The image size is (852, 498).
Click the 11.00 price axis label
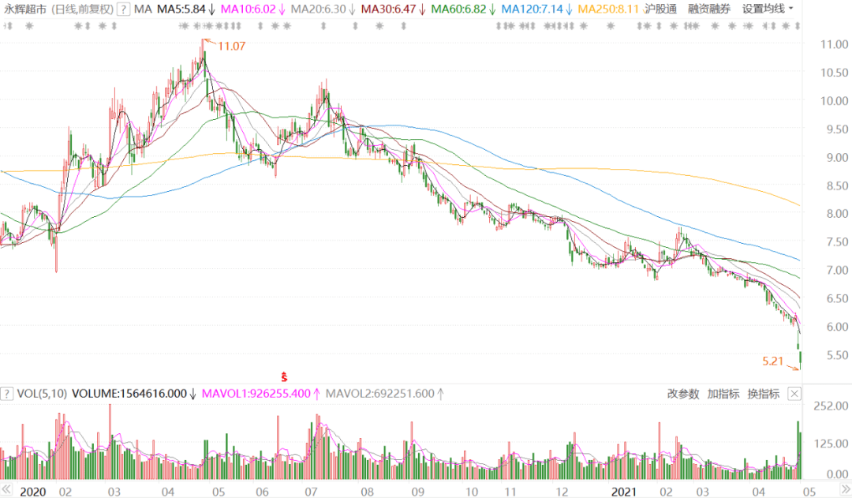[834, 44]
